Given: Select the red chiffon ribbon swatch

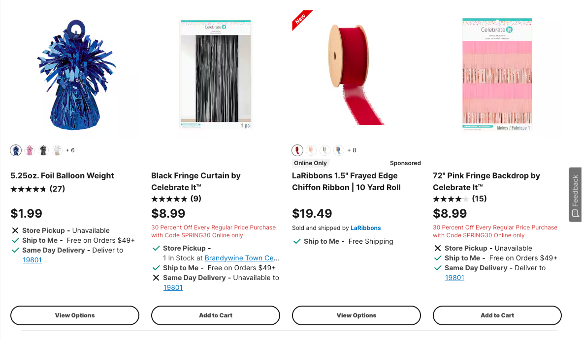Looking at the screenshot, I should click(297, 150).
